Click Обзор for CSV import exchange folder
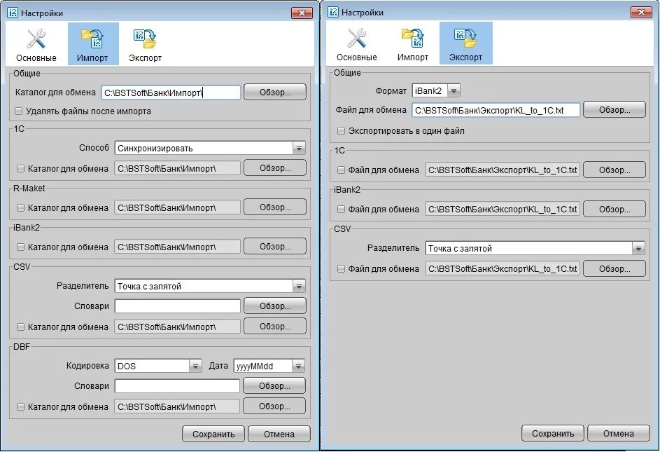Viewport: 660px width, 452px height. 275,327
